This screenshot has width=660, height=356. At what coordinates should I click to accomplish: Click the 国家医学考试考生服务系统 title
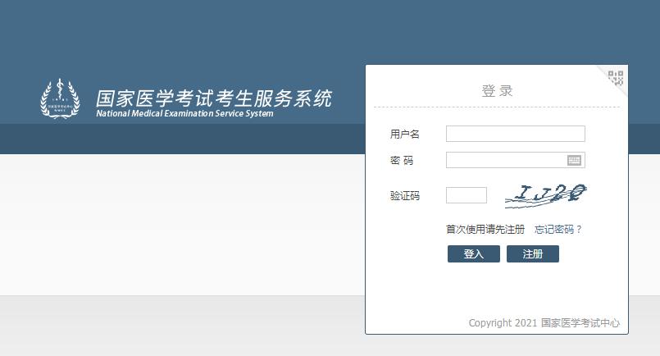point(213,98)
